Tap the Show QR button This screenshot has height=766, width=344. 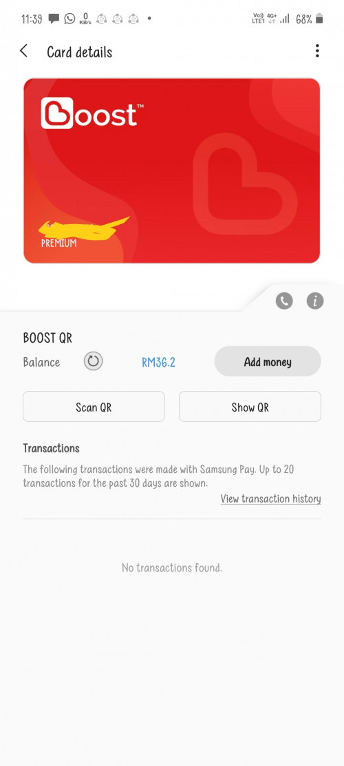pos(250,407)
